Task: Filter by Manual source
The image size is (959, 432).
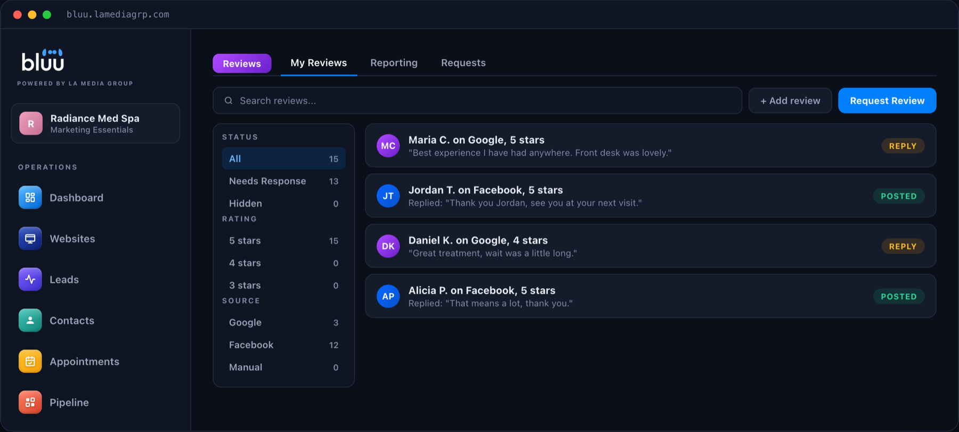Action: [x=284, y=368]
